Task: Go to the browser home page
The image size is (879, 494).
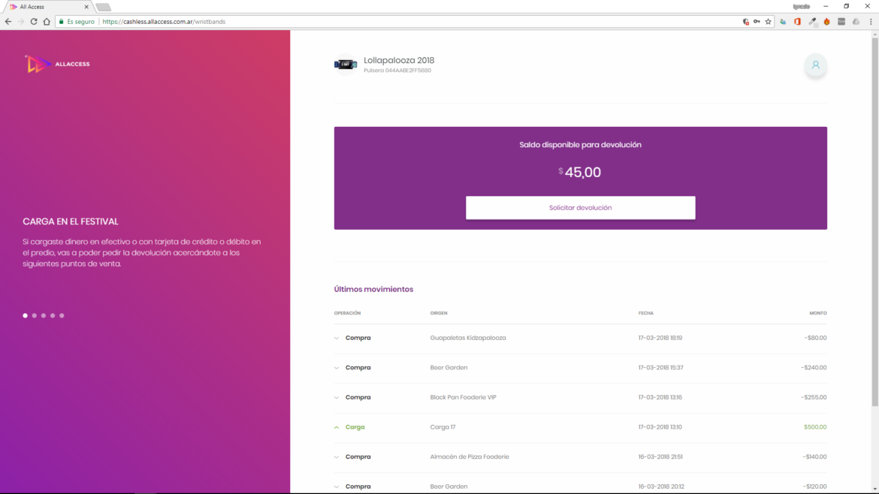Action: point(47,22)
